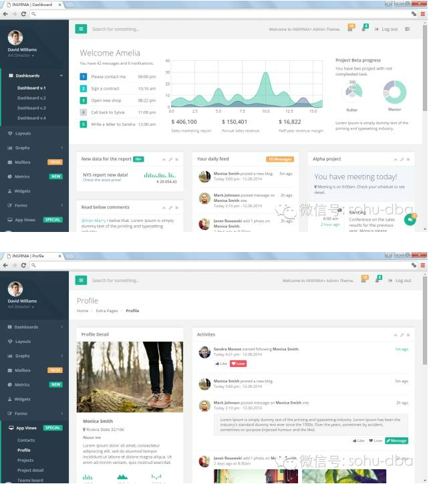Close the Activites panel in Profile window
This screenshot has width=429, height=488.
pyautogui.click(x=408, y=335)
